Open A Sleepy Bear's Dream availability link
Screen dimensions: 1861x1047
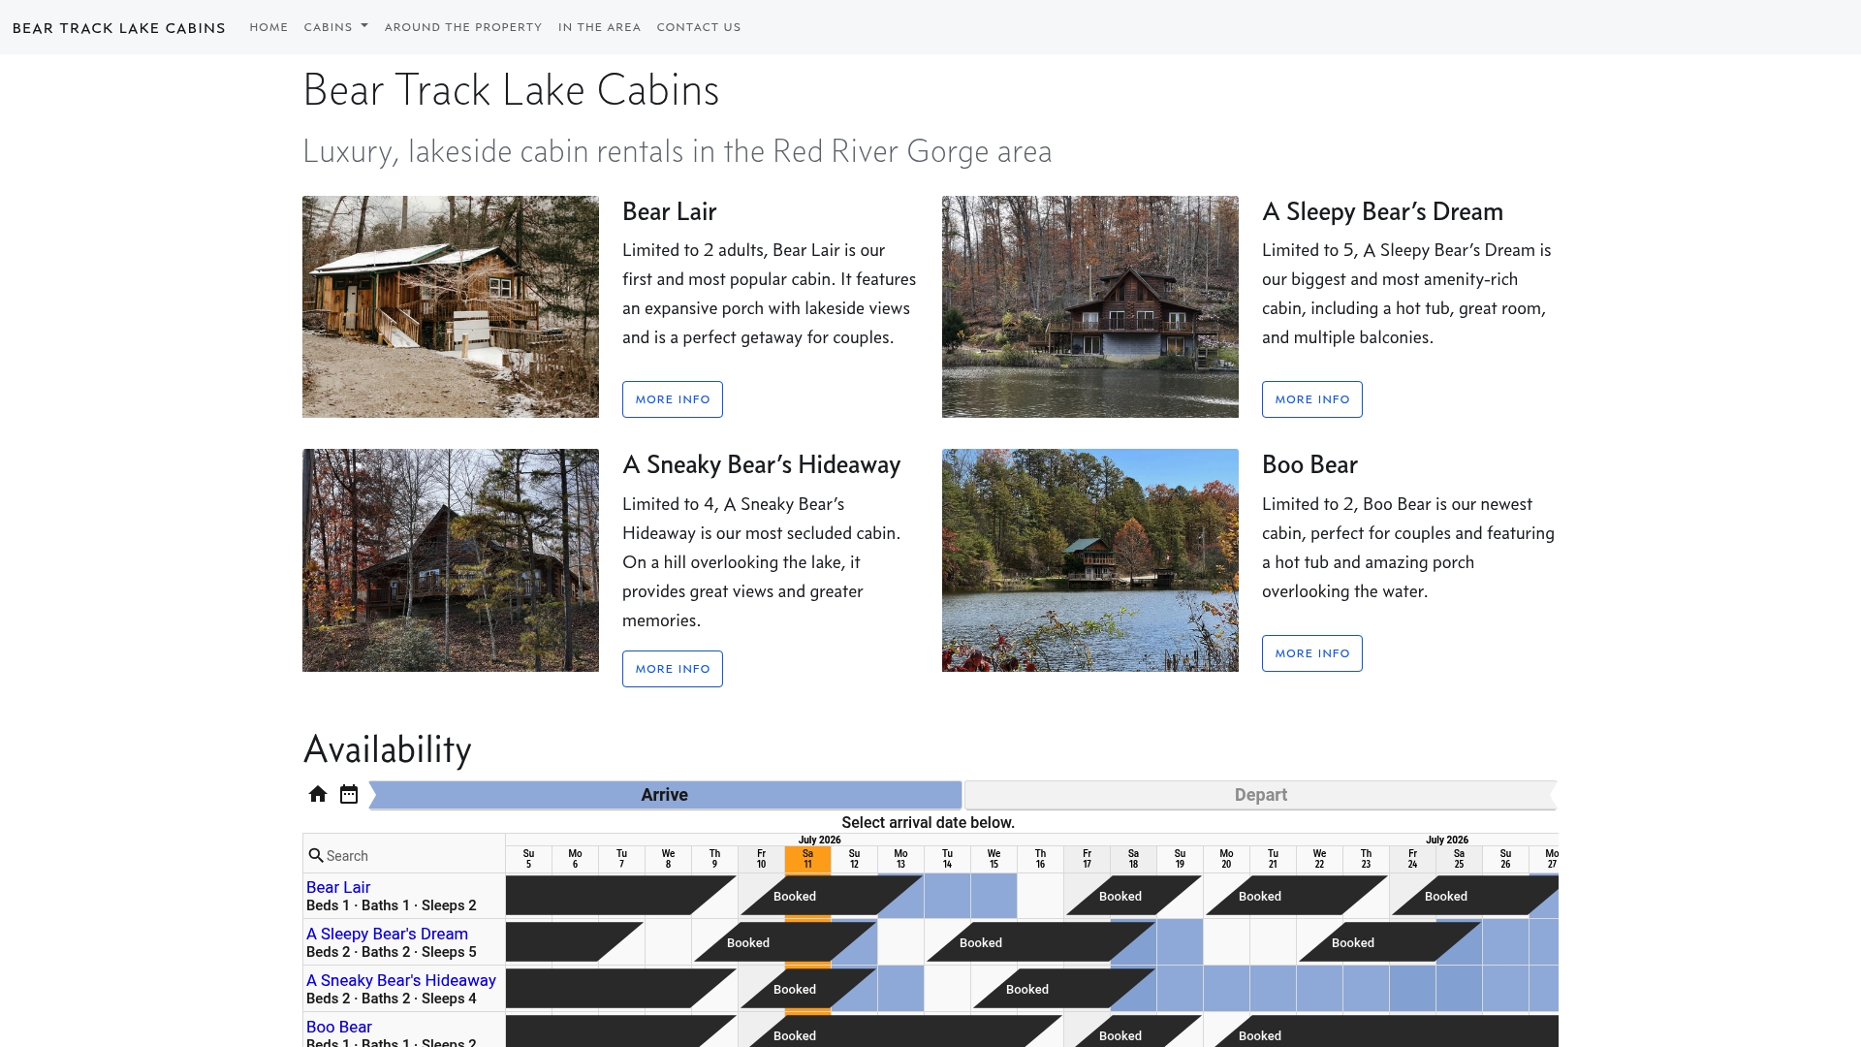(387, 934)
